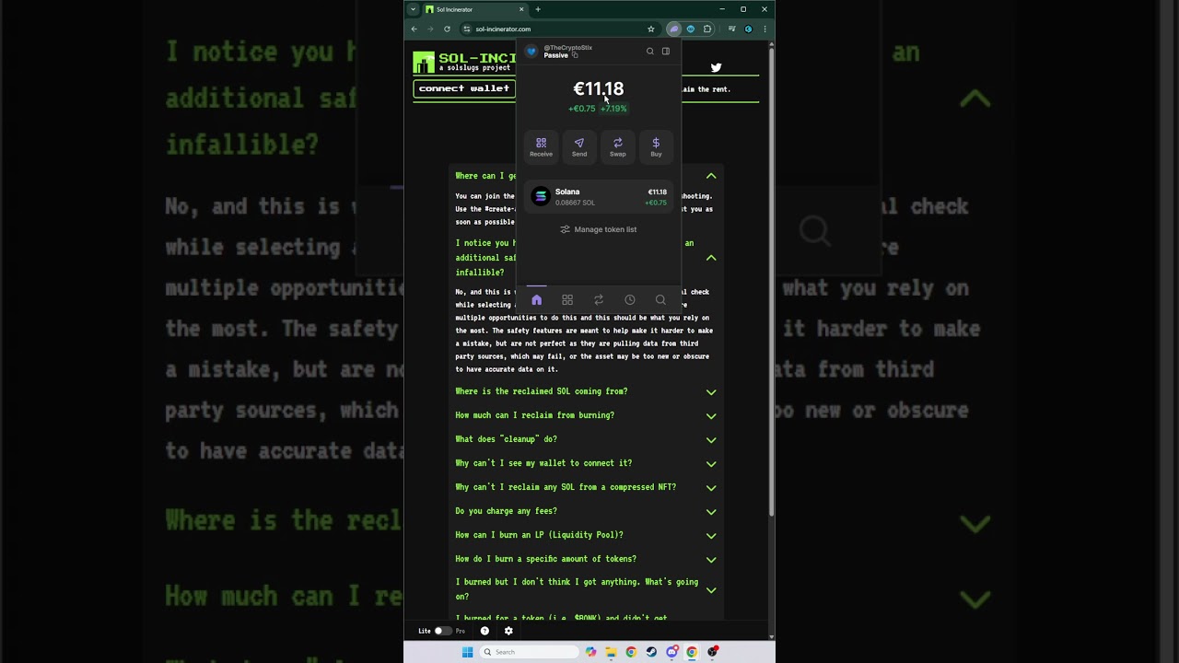Open the site settings gear icon
Viewport: 1179px width, 663px height.
508,631
